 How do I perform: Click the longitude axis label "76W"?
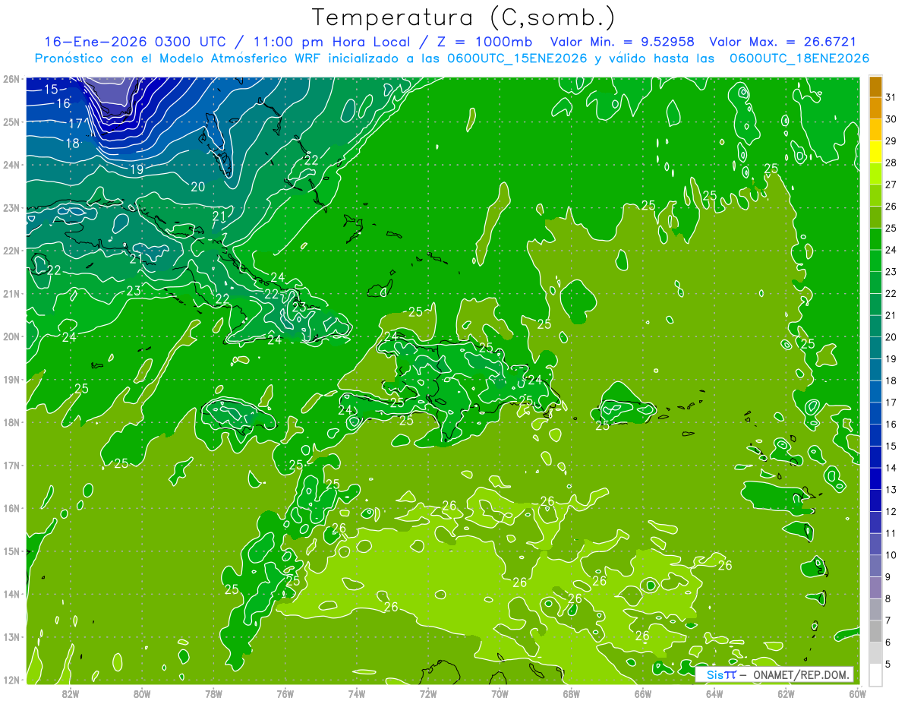[285, 693]
